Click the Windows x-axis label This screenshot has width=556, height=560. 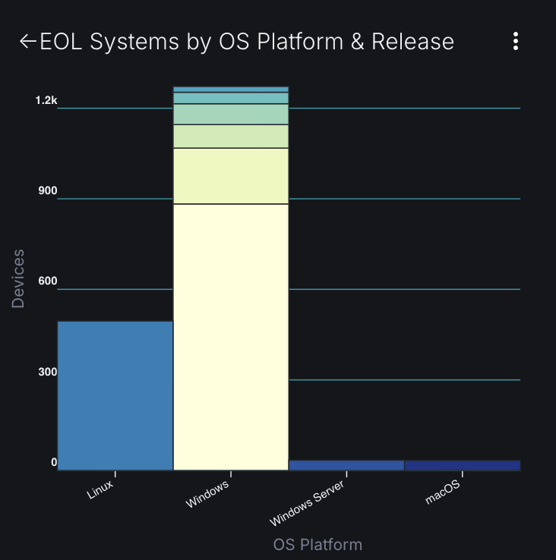[207, 493]
